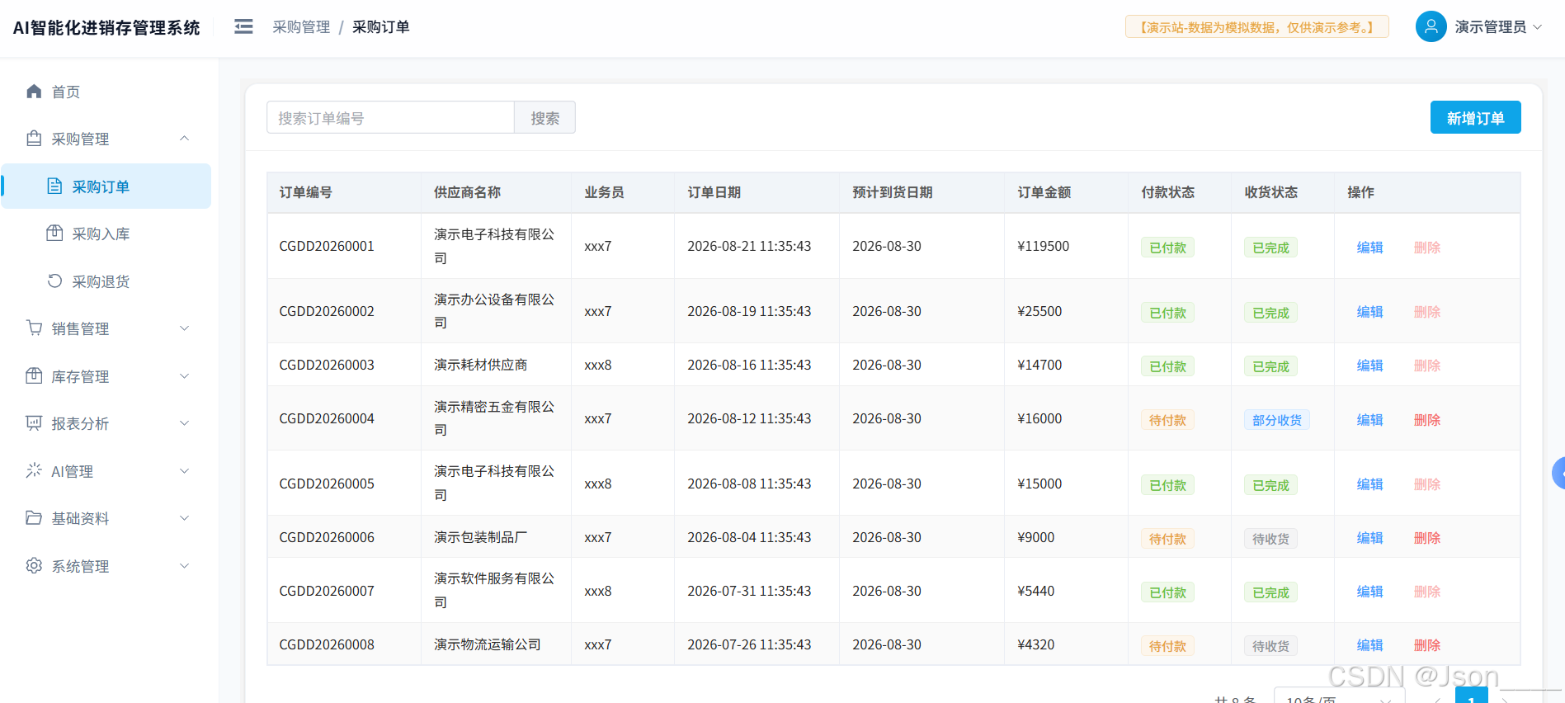This screenshot has width=1565, height=703.
Task: Click the 采购管理 shopping bag icon
Action: click(x=34, y=139)
